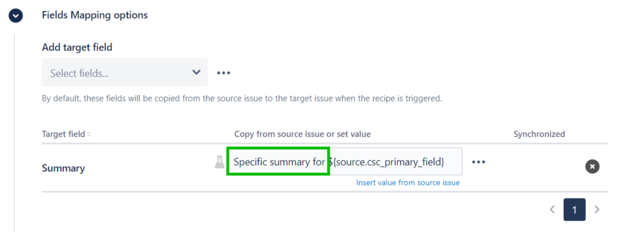The width and height of the screenshot is (630, 249).
Task: Go to the next page arrow
Action: point(597,210)
